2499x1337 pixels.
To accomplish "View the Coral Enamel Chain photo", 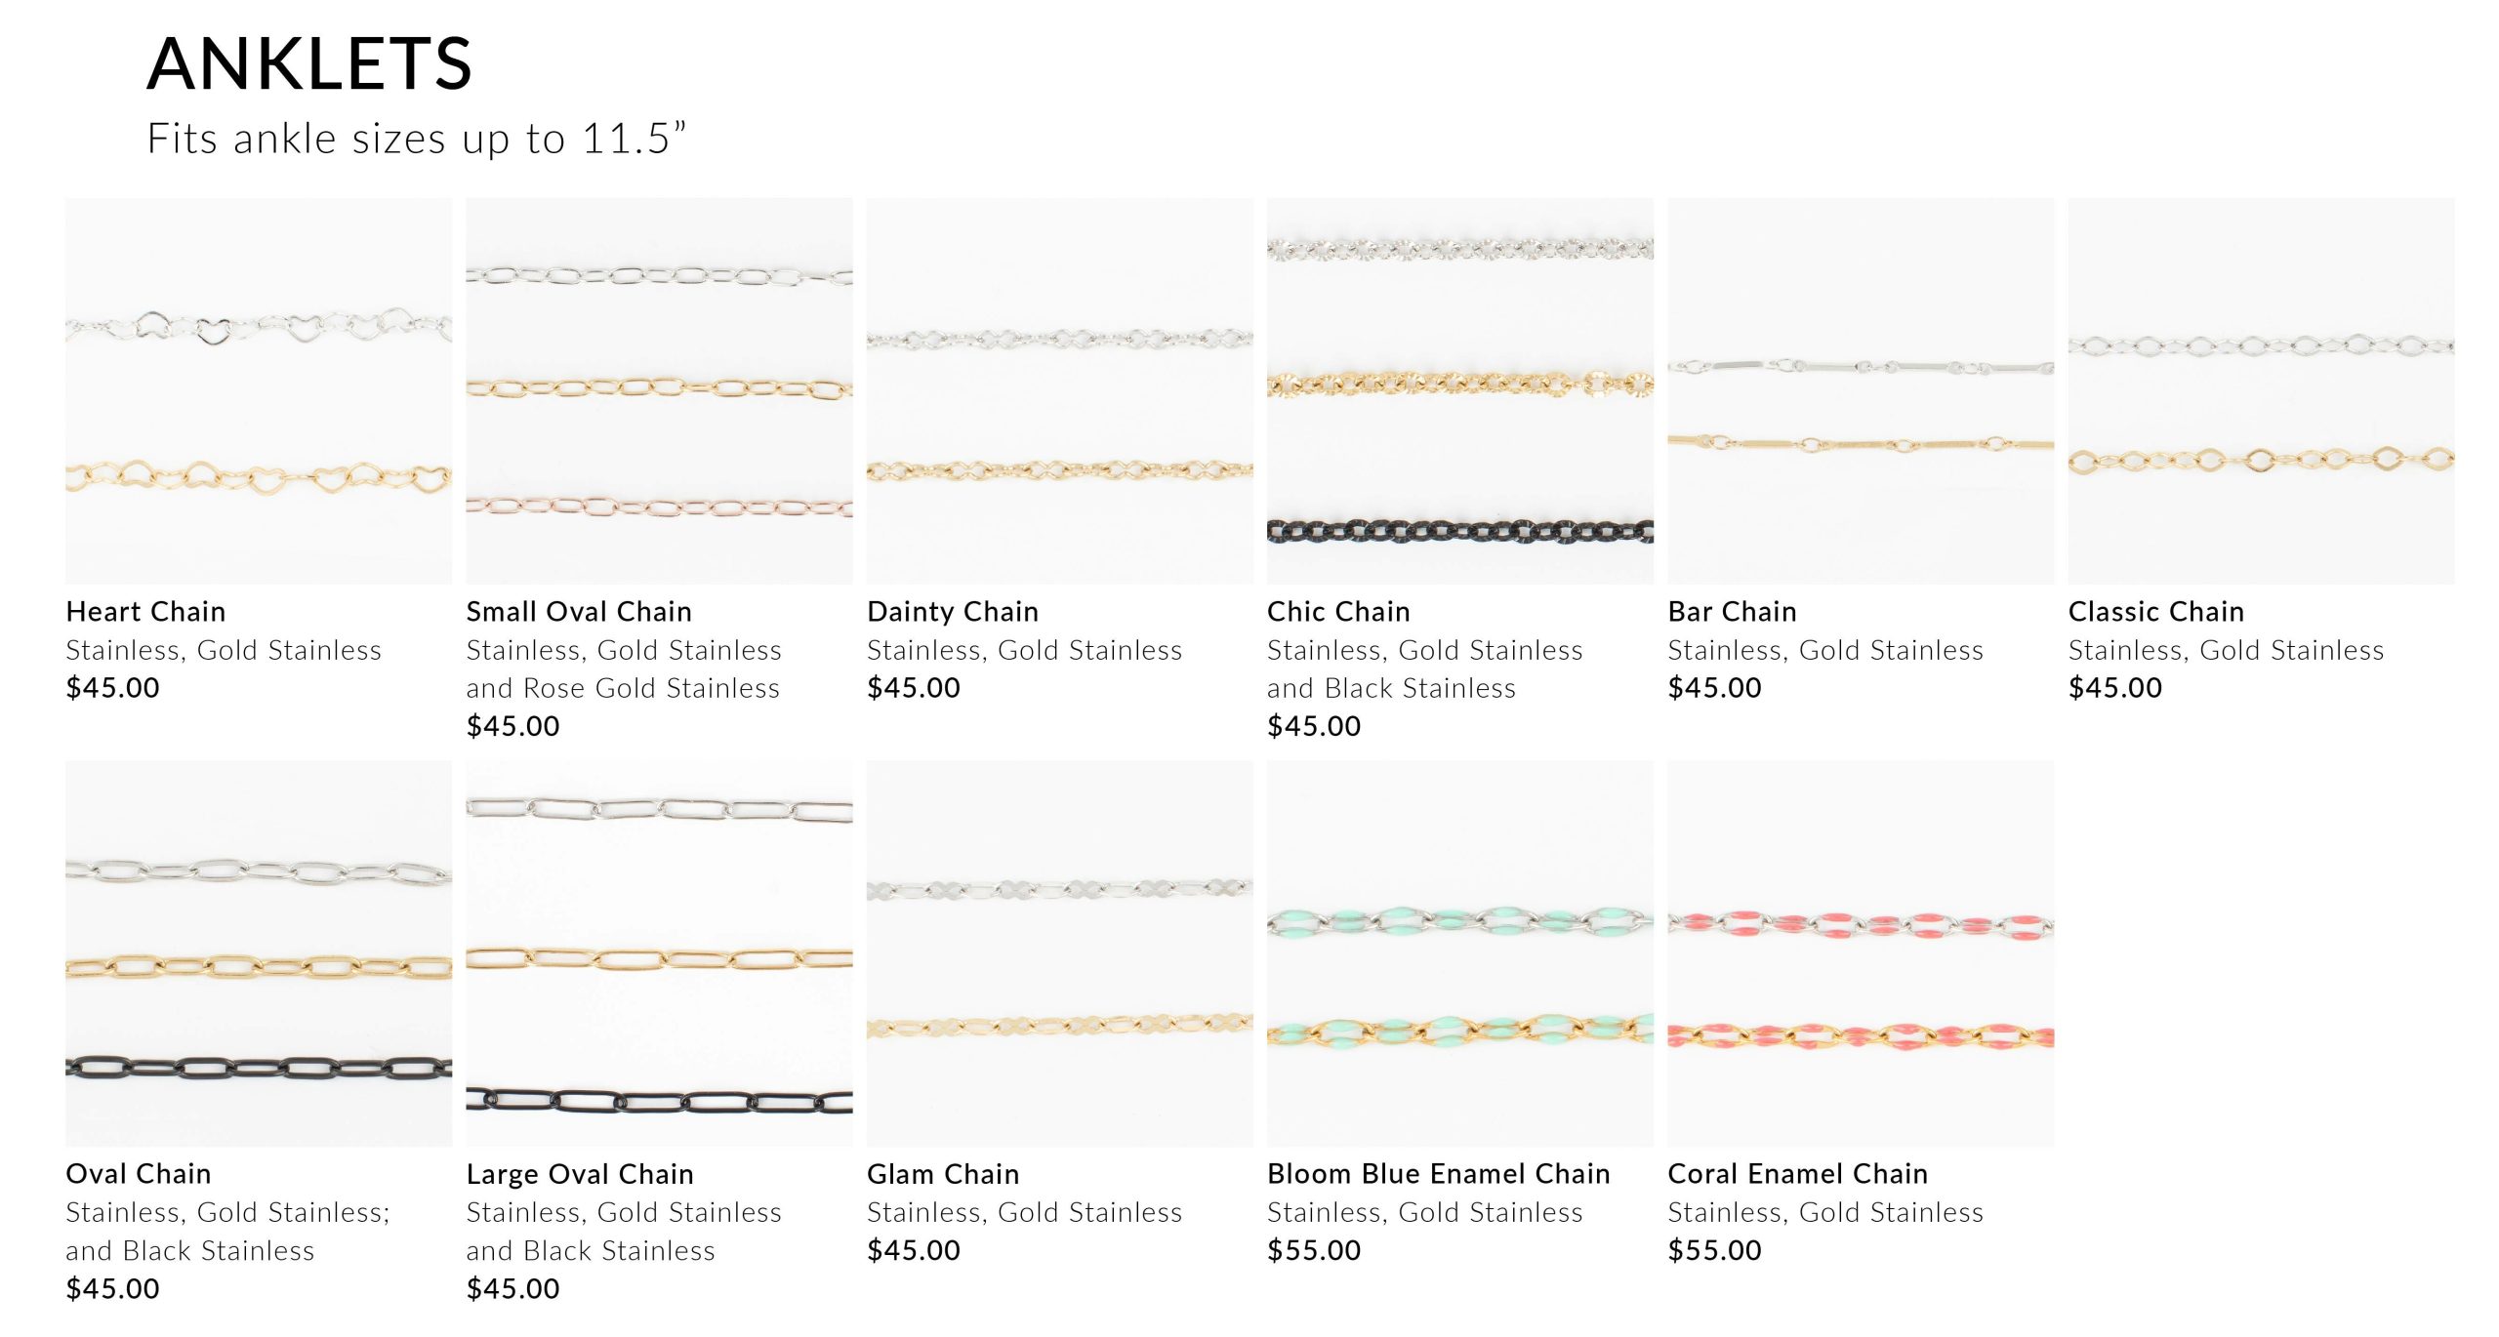I will point(1861,953).
